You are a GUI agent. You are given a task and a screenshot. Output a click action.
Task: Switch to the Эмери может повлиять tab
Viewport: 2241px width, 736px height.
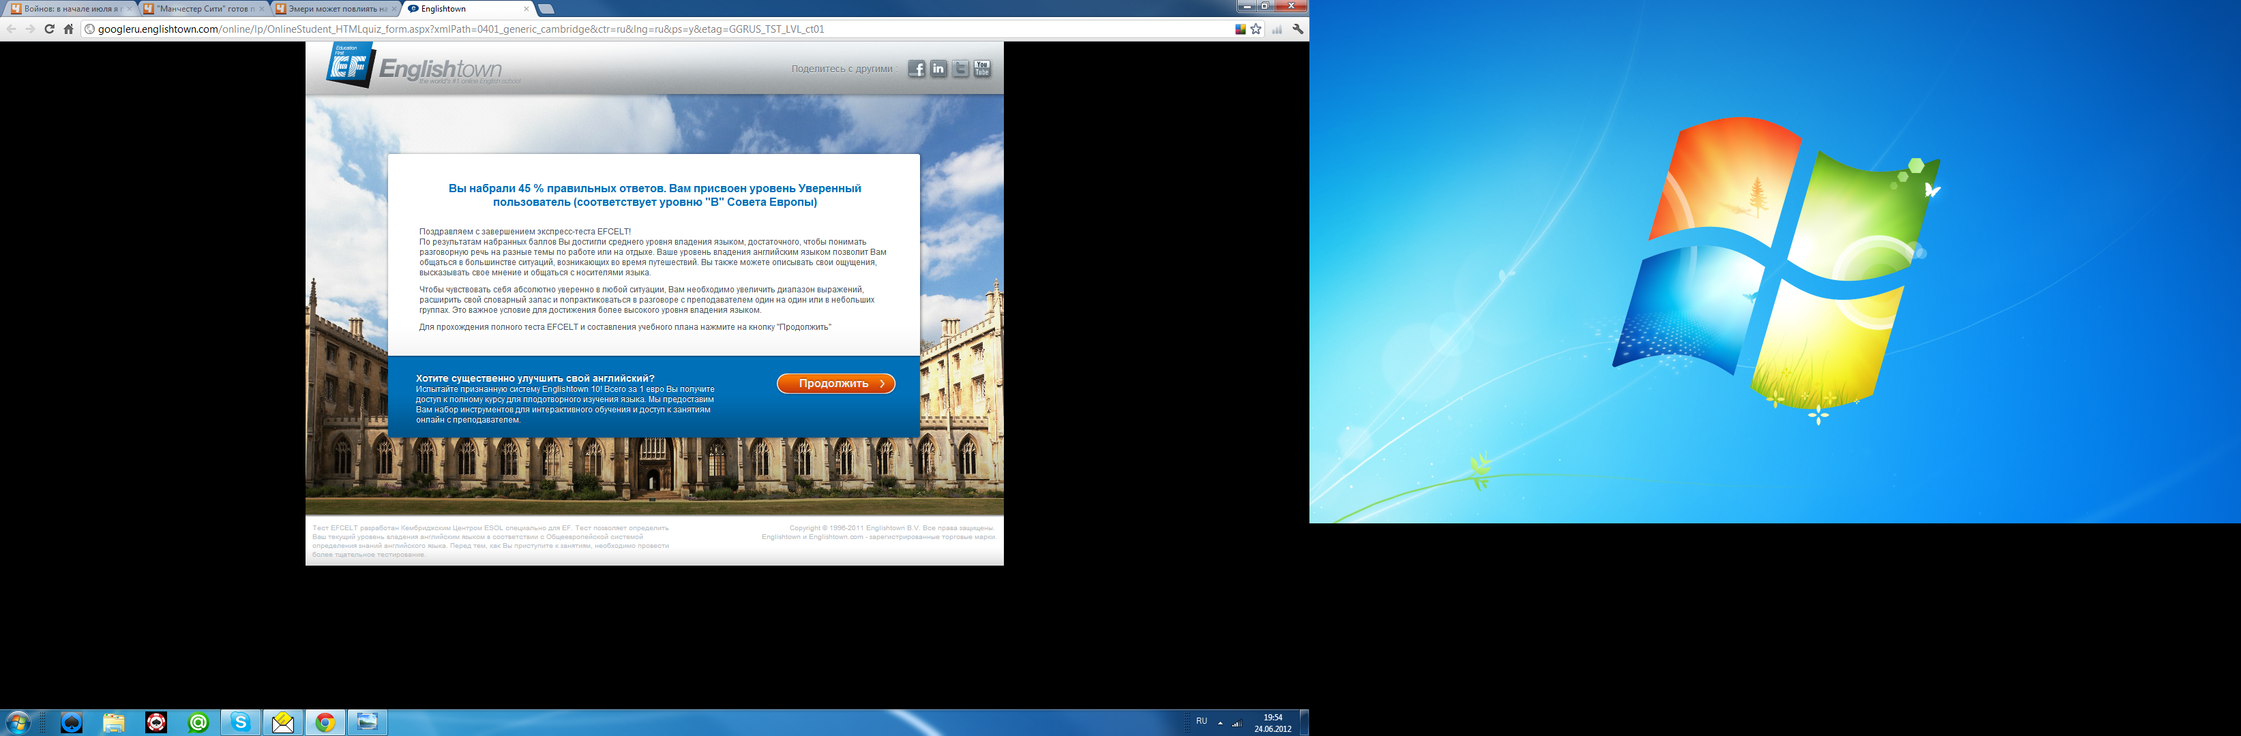point(335,9)
